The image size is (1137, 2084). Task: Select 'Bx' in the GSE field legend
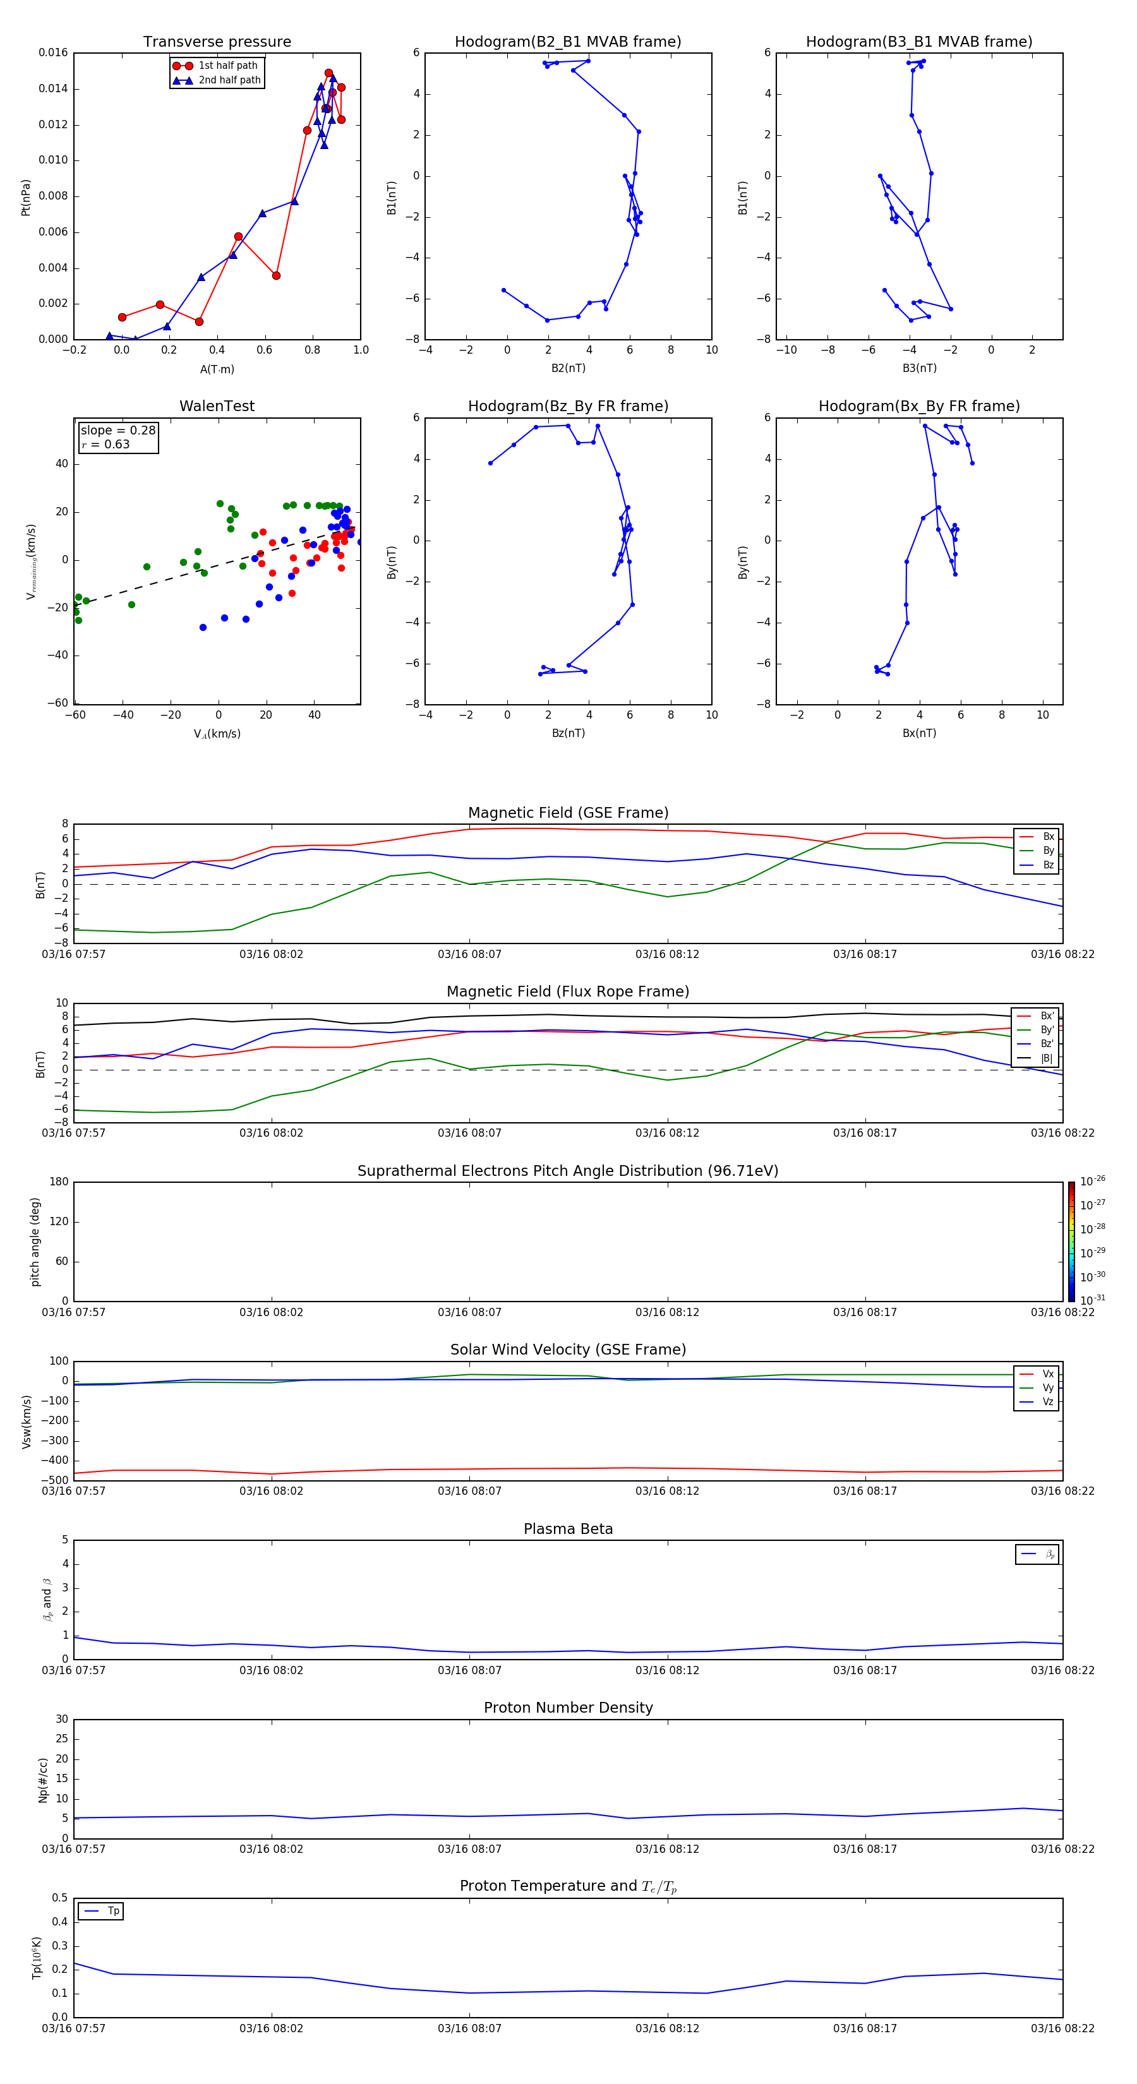(1037, 837)
